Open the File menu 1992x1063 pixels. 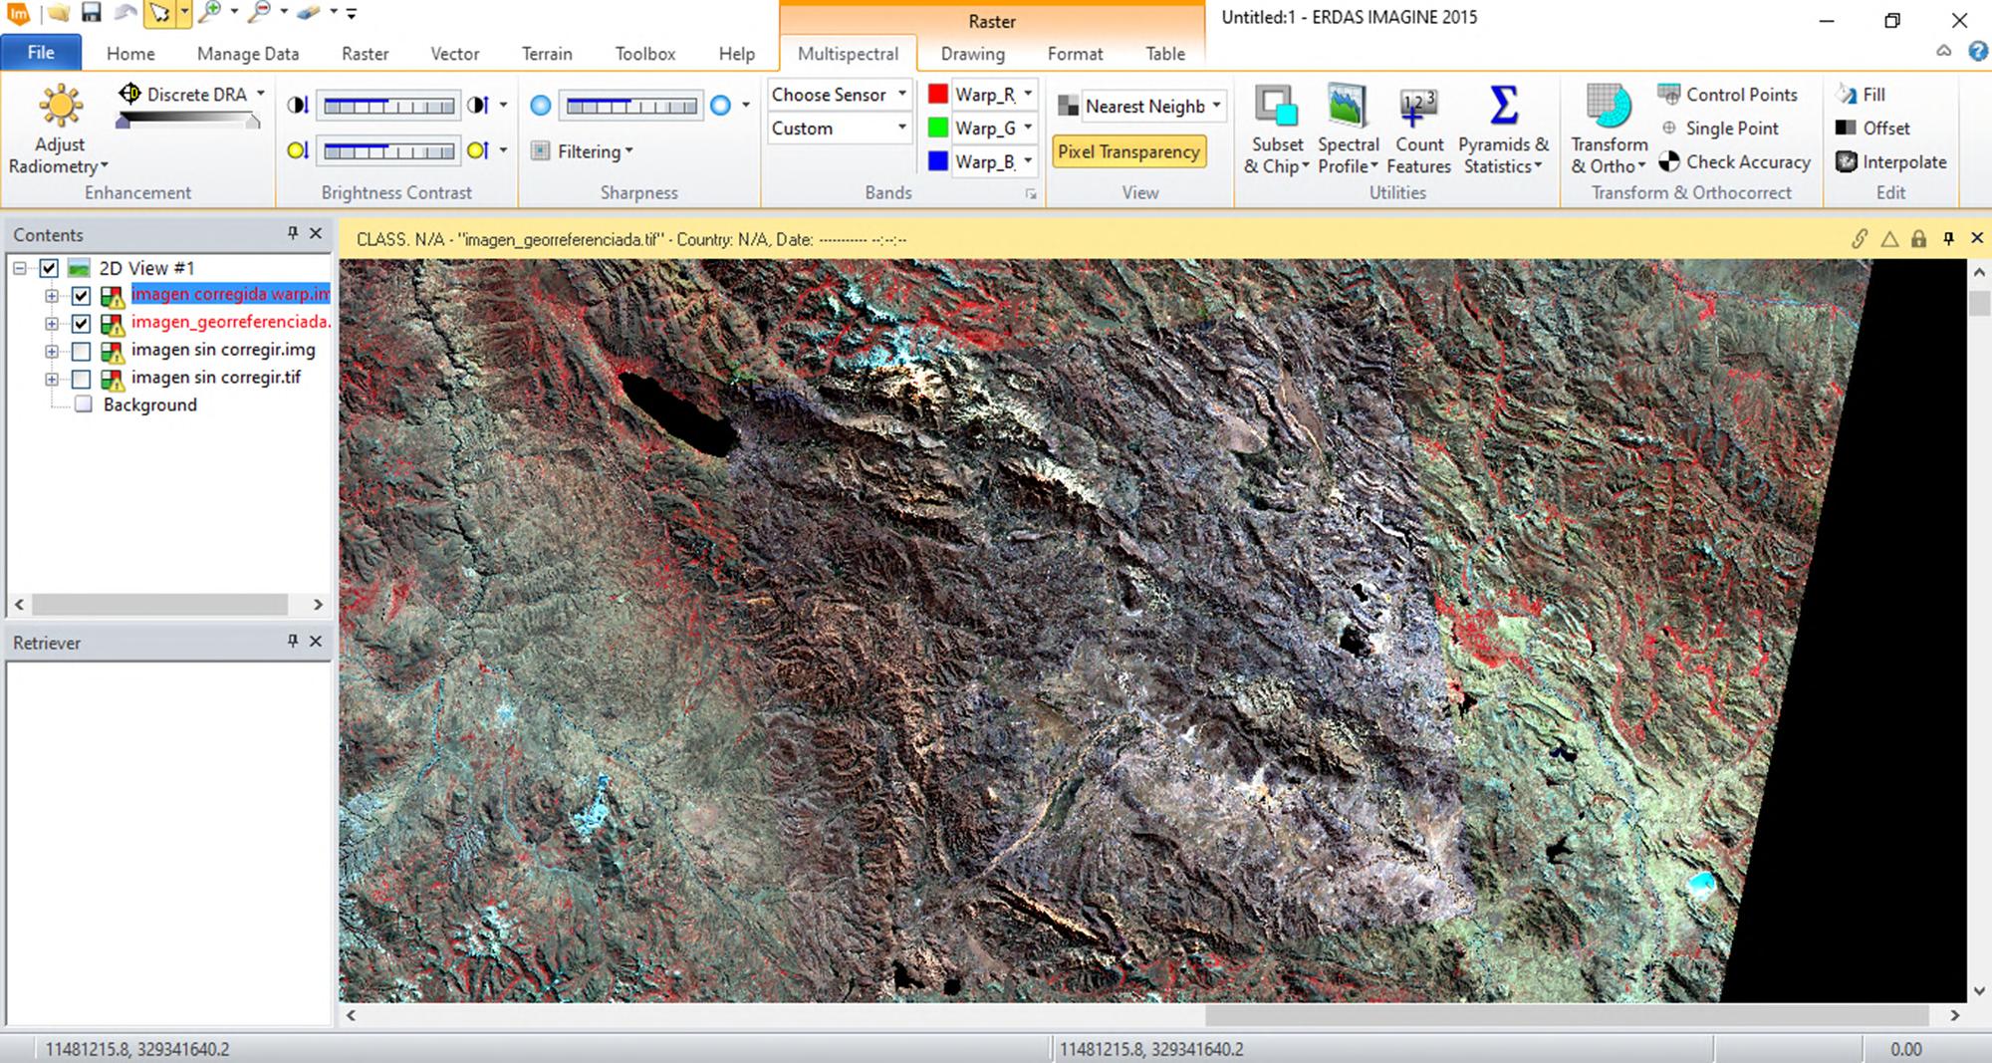click(x=41, y=53)
